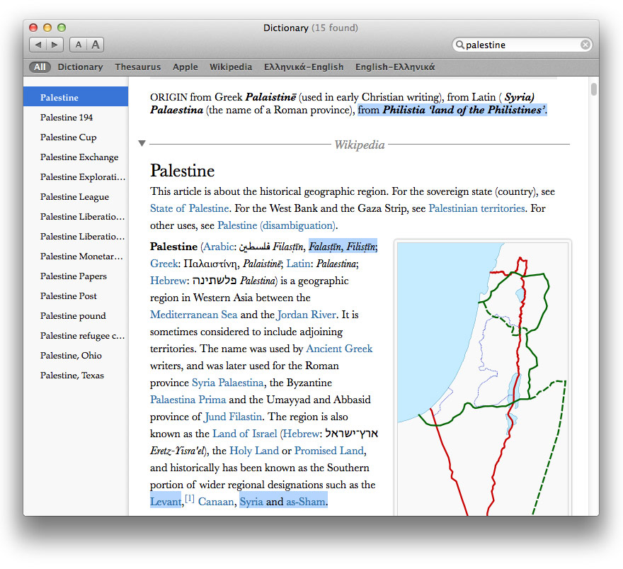Open the Palestinian territories link

(x=476, y=208)
